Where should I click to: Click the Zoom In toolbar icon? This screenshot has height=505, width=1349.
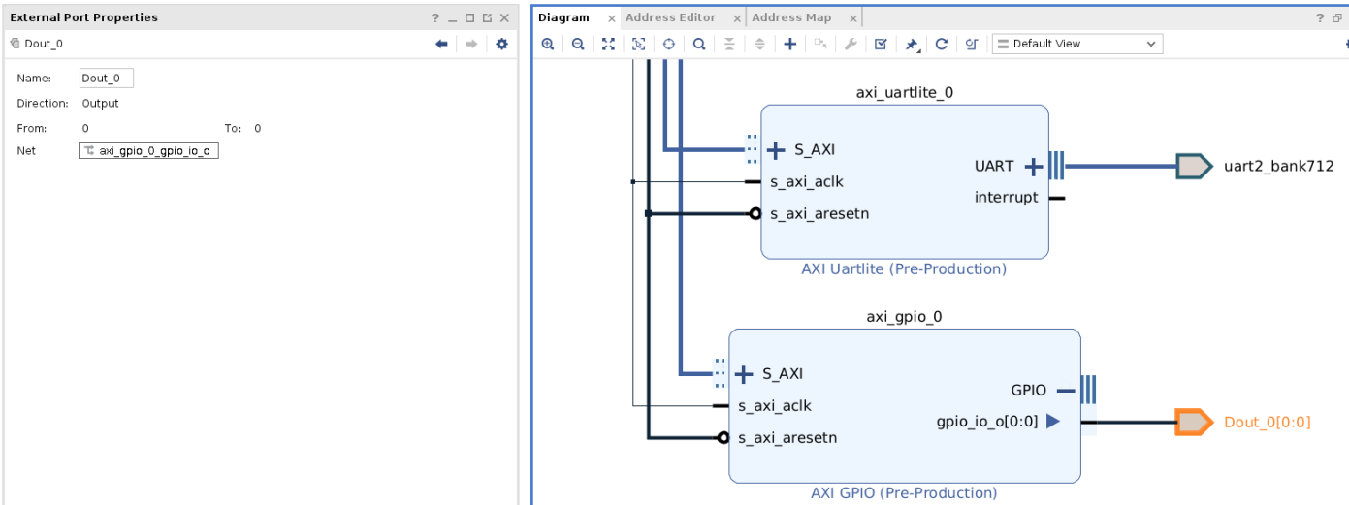pos(548,44)
